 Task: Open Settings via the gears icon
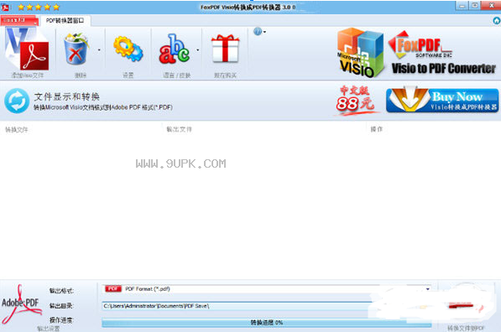click(128, 49)
